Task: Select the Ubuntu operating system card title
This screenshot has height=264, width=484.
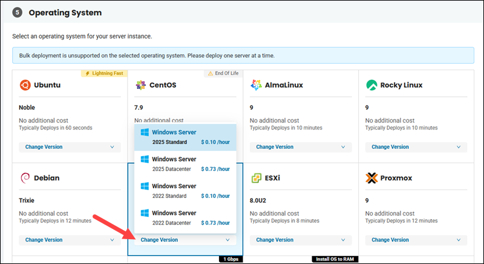Action: point(47,85)
